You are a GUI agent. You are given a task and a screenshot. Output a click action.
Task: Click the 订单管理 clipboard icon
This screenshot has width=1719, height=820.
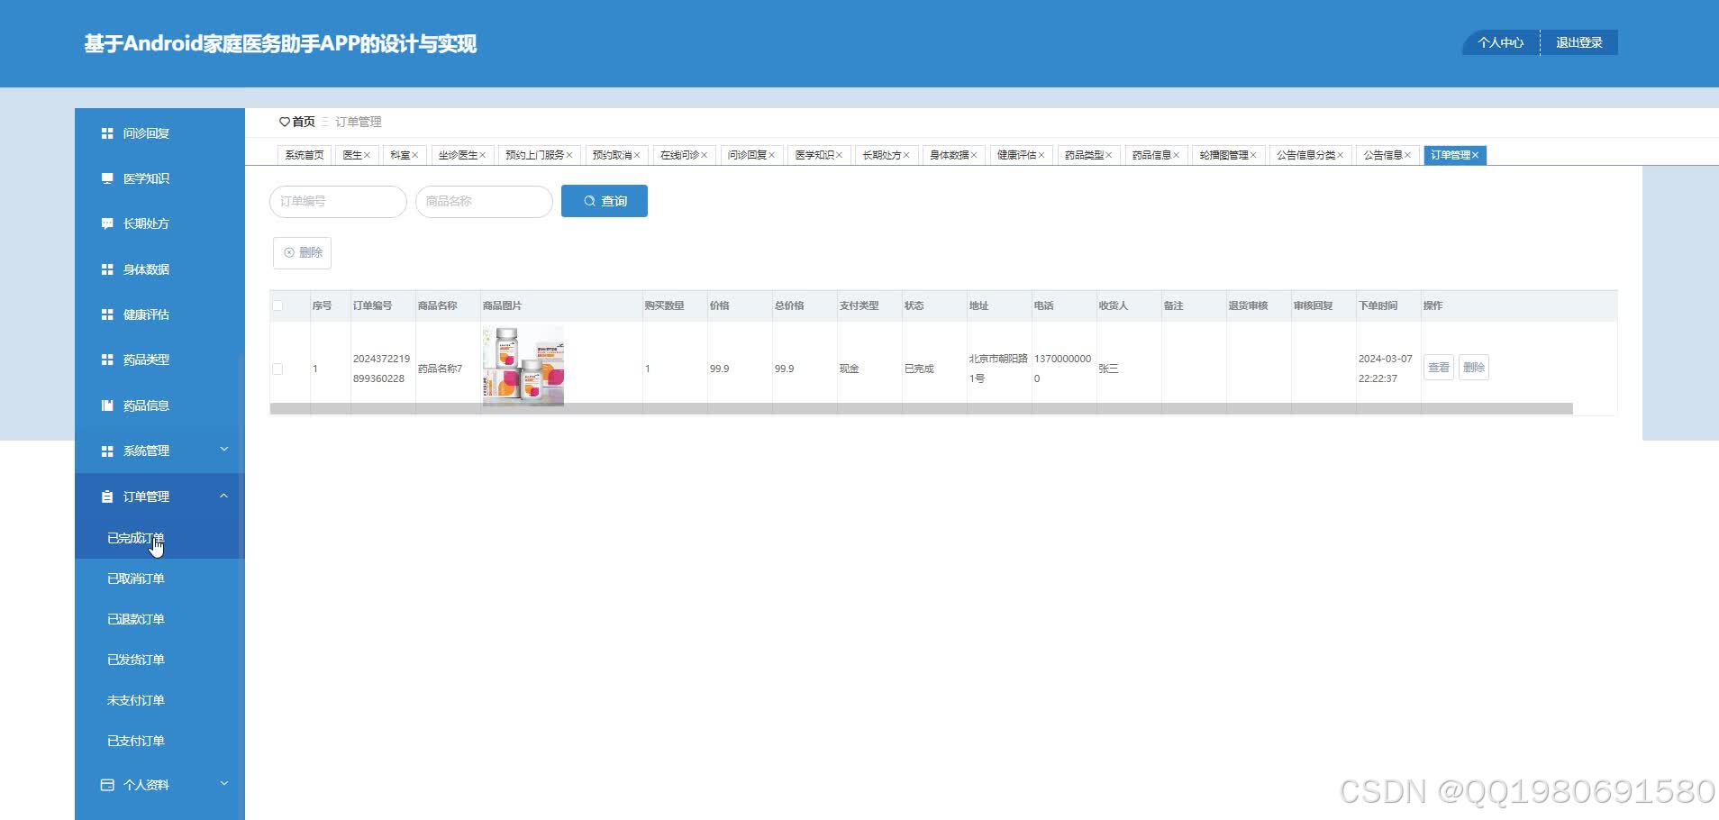point(107,497)
